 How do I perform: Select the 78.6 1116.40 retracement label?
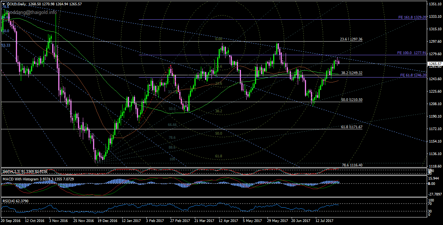[352, 165]
